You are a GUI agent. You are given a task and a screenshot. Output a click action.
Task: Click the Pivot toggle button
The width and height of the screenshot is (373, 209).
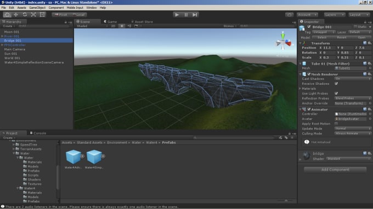tap(61, 15)
